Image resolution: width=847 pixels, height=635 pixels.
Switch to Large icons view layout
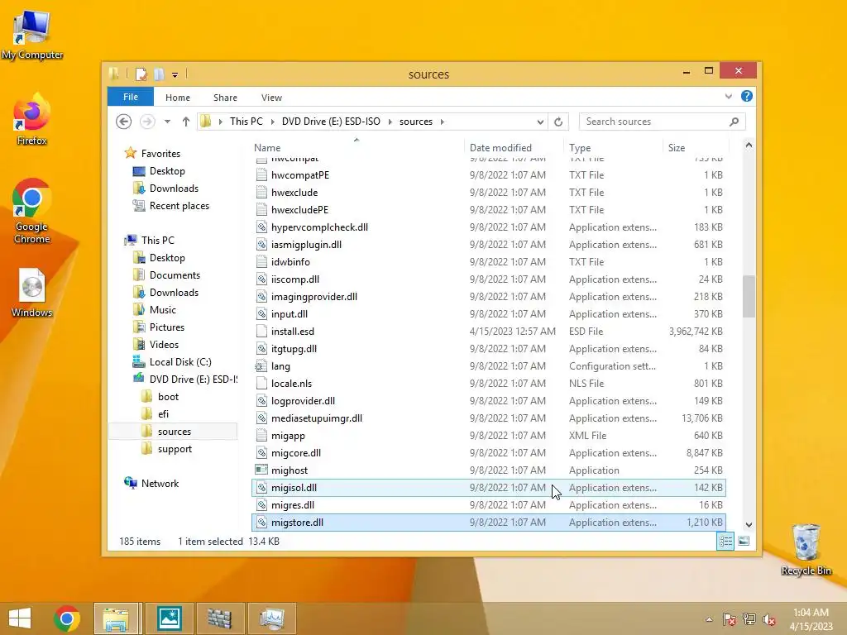coord(744,541)
